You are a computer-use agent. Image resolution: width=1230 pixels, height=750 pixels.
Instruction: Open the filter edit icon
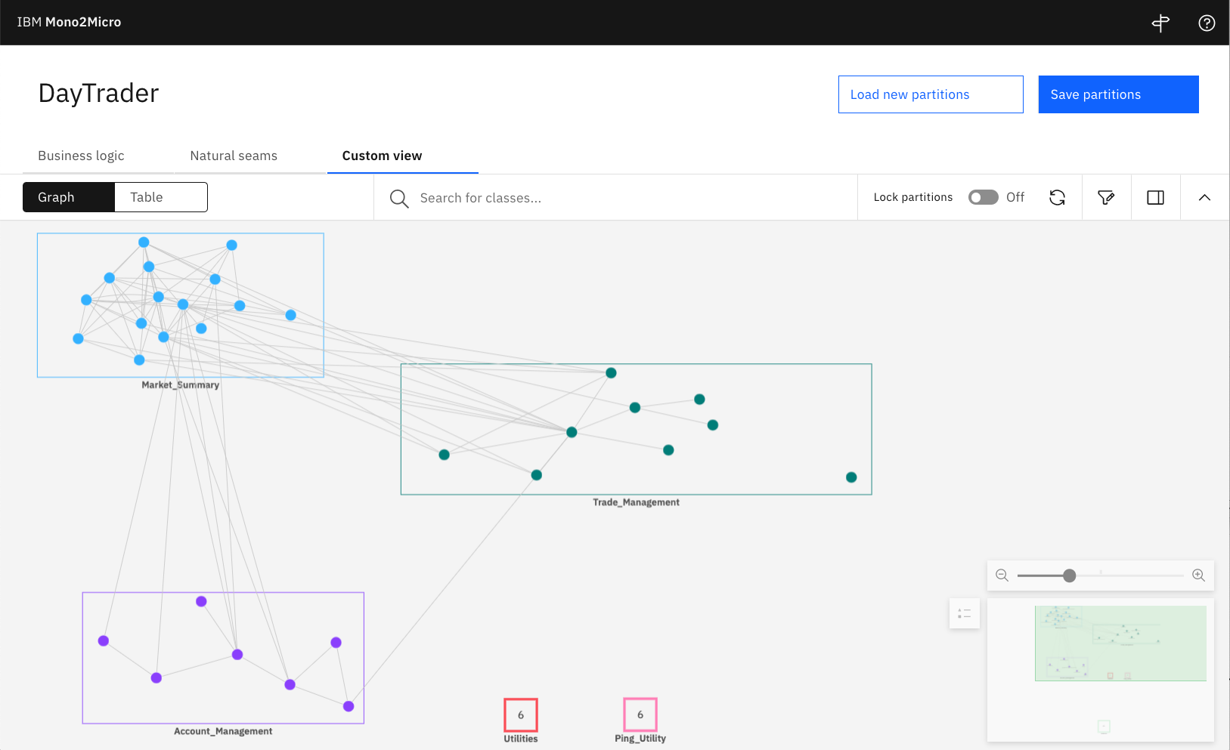point(1106,197)
